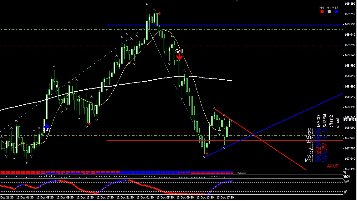Screen dimensions: 357x201
Task: Click the 167.940 price axis label
Action: 350,138
